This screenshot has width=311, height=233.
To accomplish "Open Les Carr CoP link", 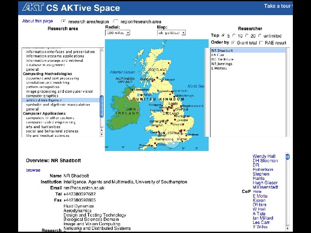I will 261,222.
